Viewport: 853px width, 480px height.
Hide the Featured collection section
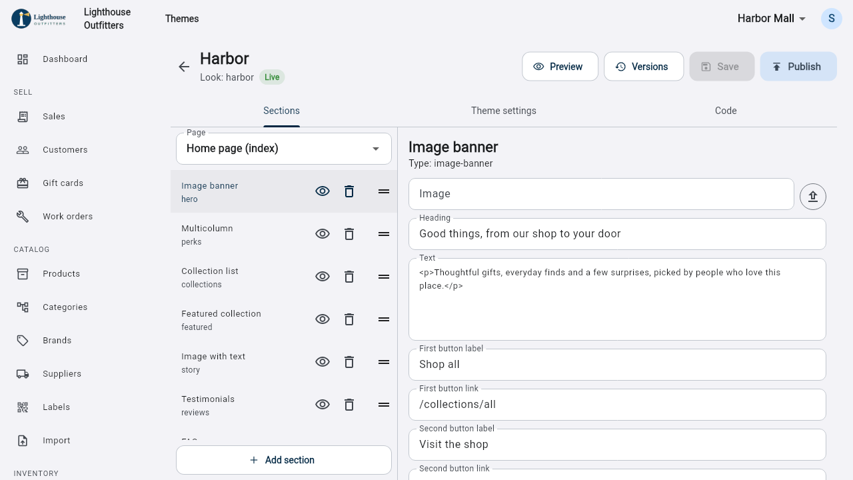[x=323, y=319]
